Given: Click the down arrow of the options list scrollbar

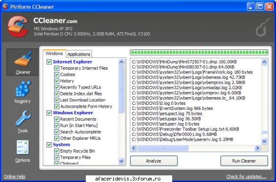Looking at the screenshot, I should (x=121, y=161).
